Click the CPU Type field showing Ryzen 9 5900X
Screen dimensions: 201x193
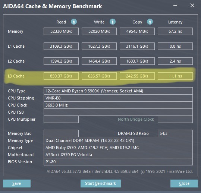point(118,91)
